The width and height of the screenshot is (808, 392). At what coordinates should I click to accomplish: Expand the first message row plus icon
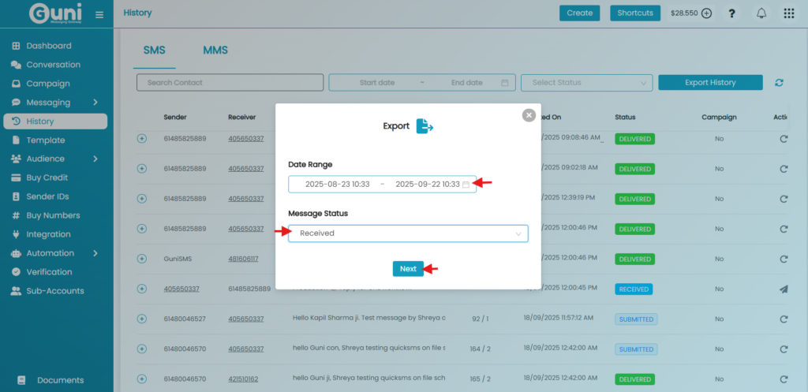click(x=142, y=139)
